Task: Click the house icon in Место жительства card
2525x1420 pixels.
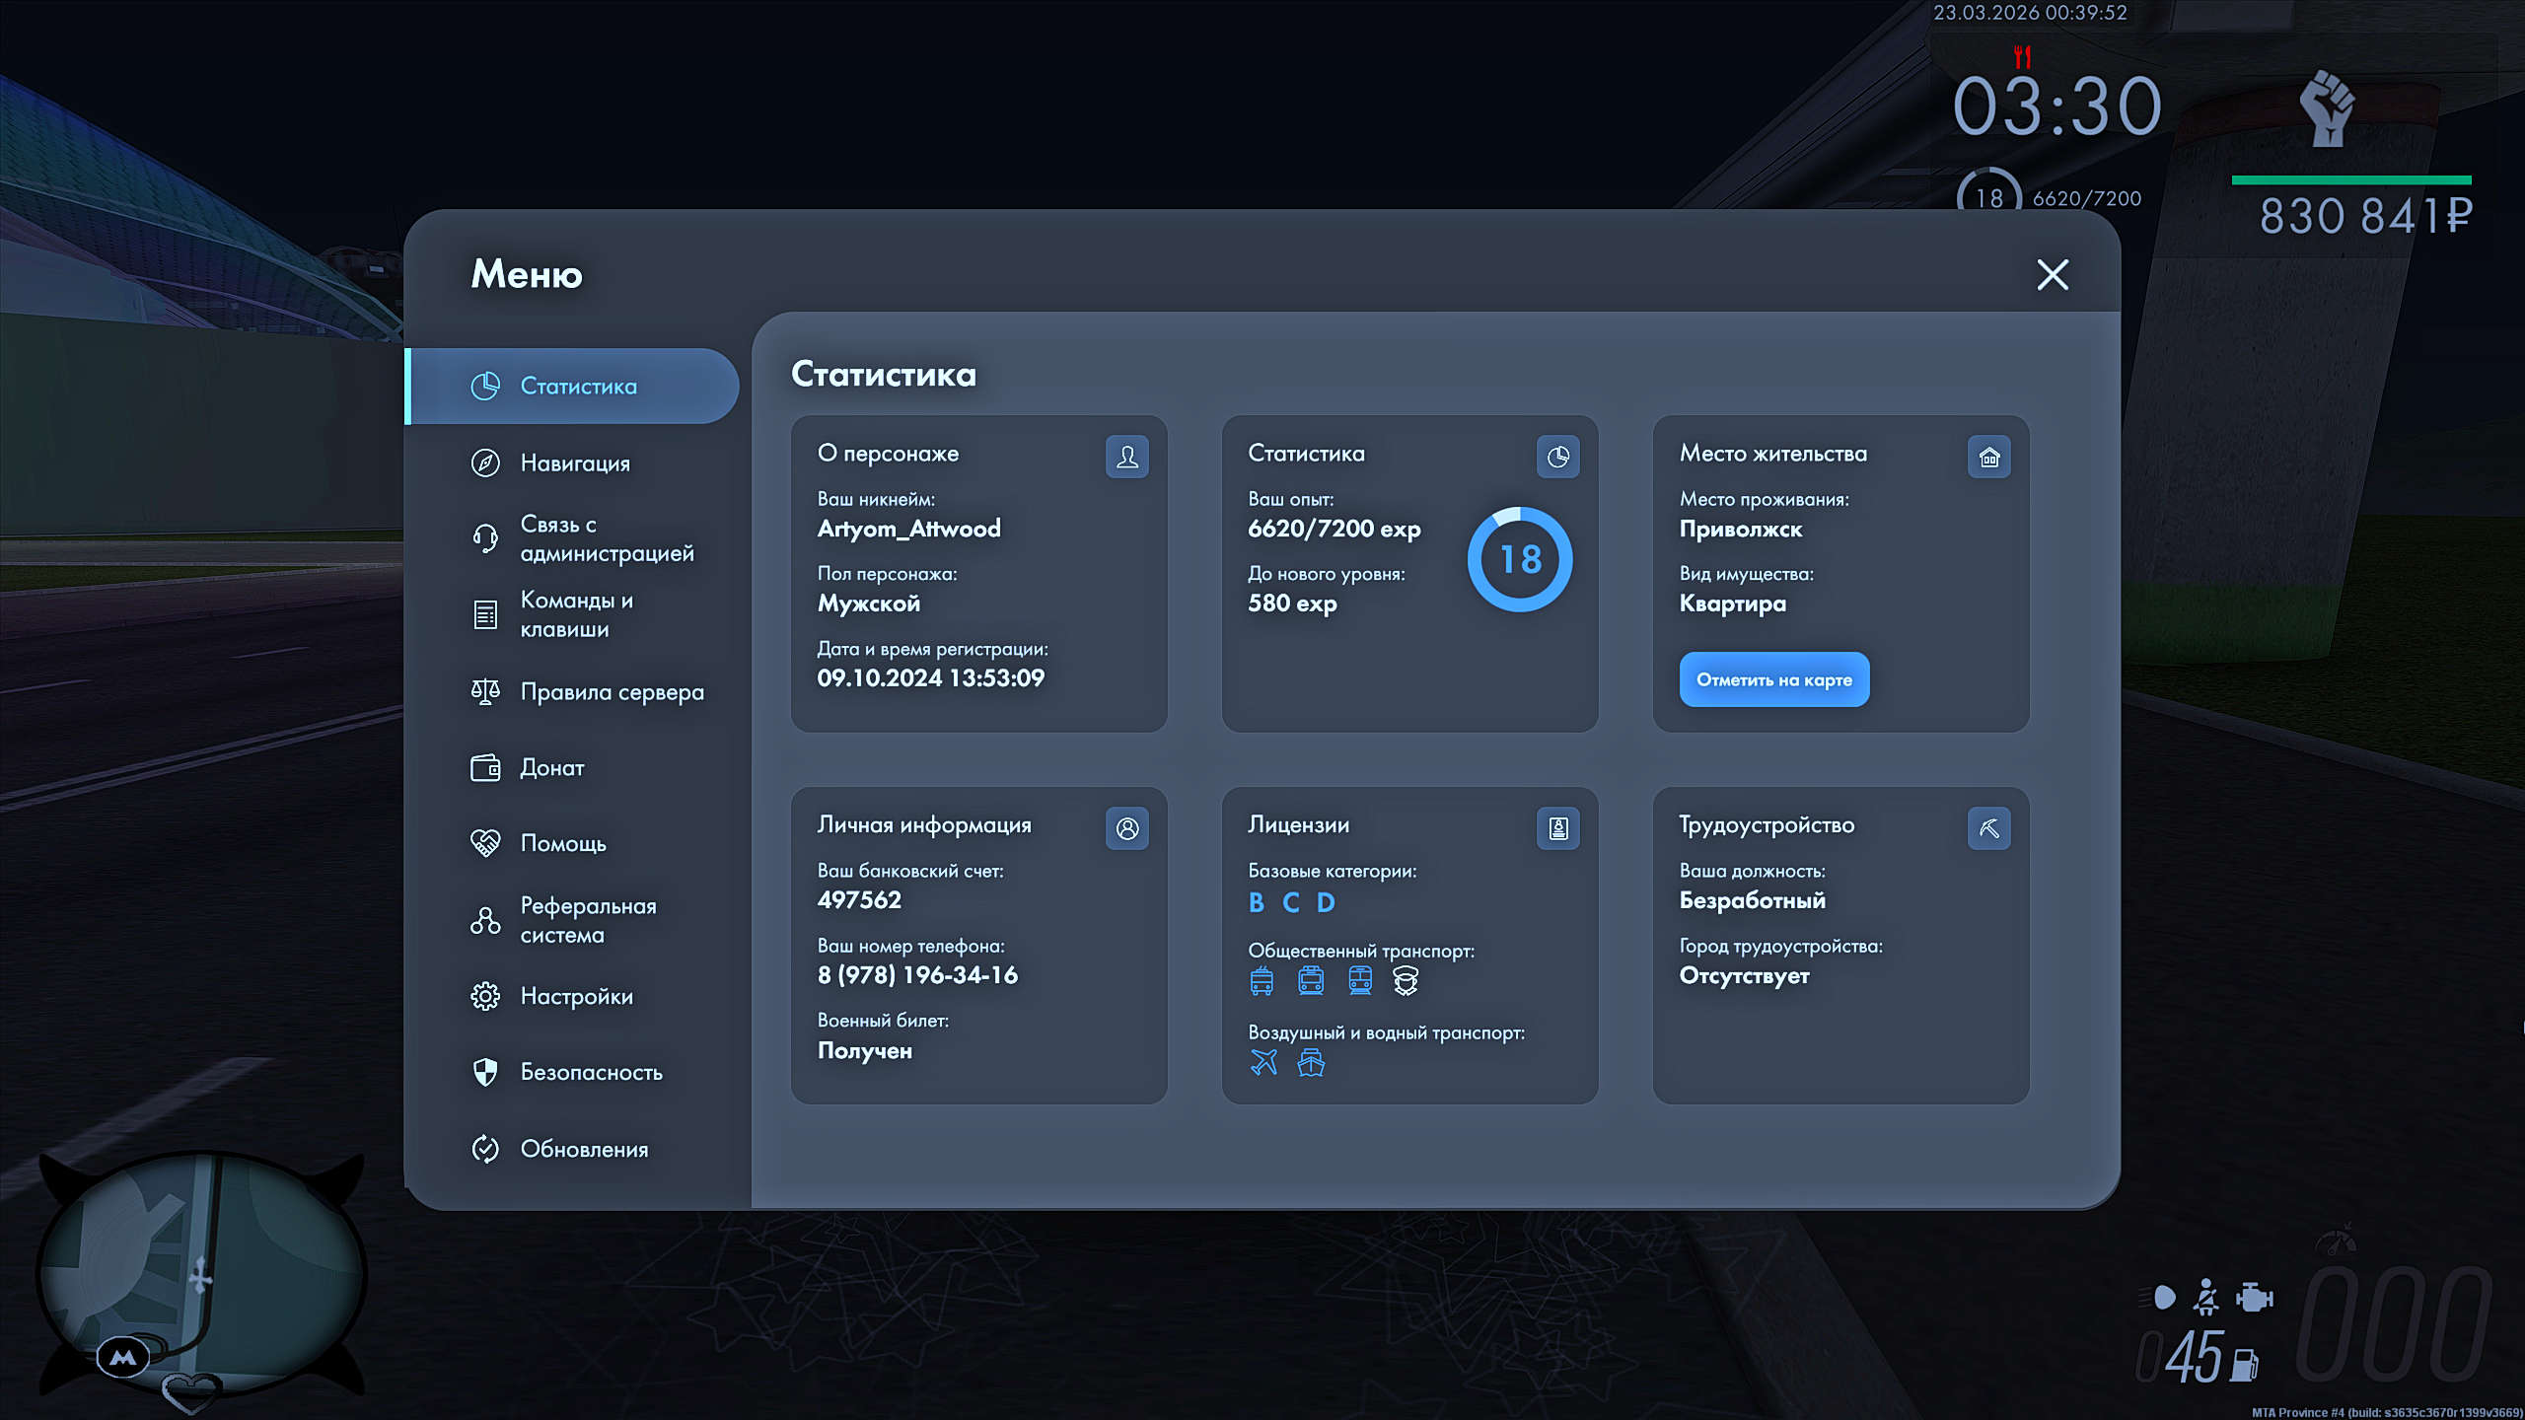Action: pyautogui.click(x=1988, y=457)
